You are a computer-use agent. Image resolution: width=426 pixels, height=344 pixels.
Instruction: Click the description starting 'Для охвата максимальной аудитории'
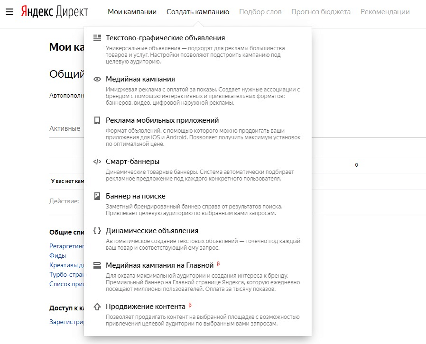(203, 282)
